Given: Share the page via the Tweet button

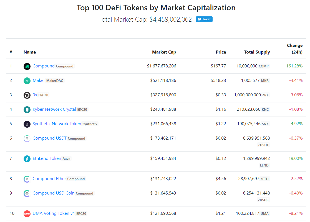Looking at the screenshot, I should (x=204, y=19).
